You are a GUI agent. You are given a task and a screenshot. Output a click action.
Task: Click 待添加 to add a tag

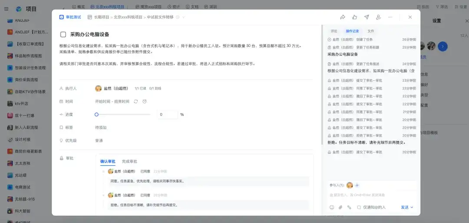101,127
